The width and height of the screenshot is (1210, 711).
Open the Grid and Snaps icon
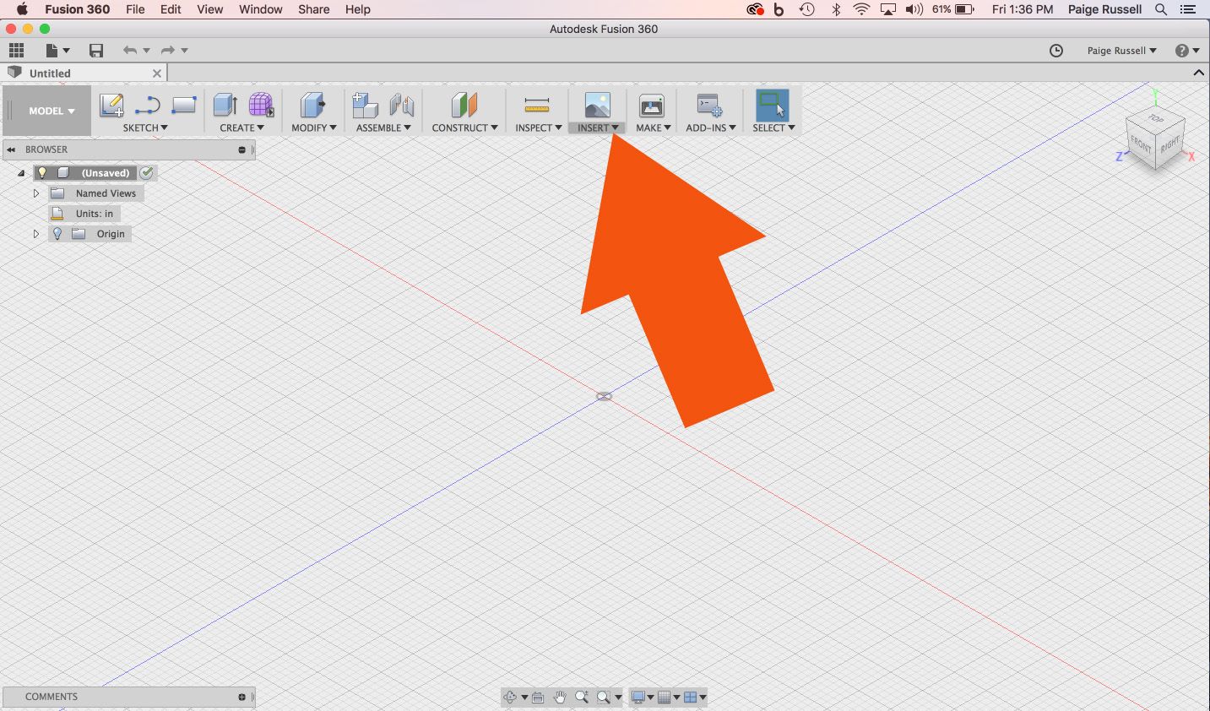[x=665, y=697]
